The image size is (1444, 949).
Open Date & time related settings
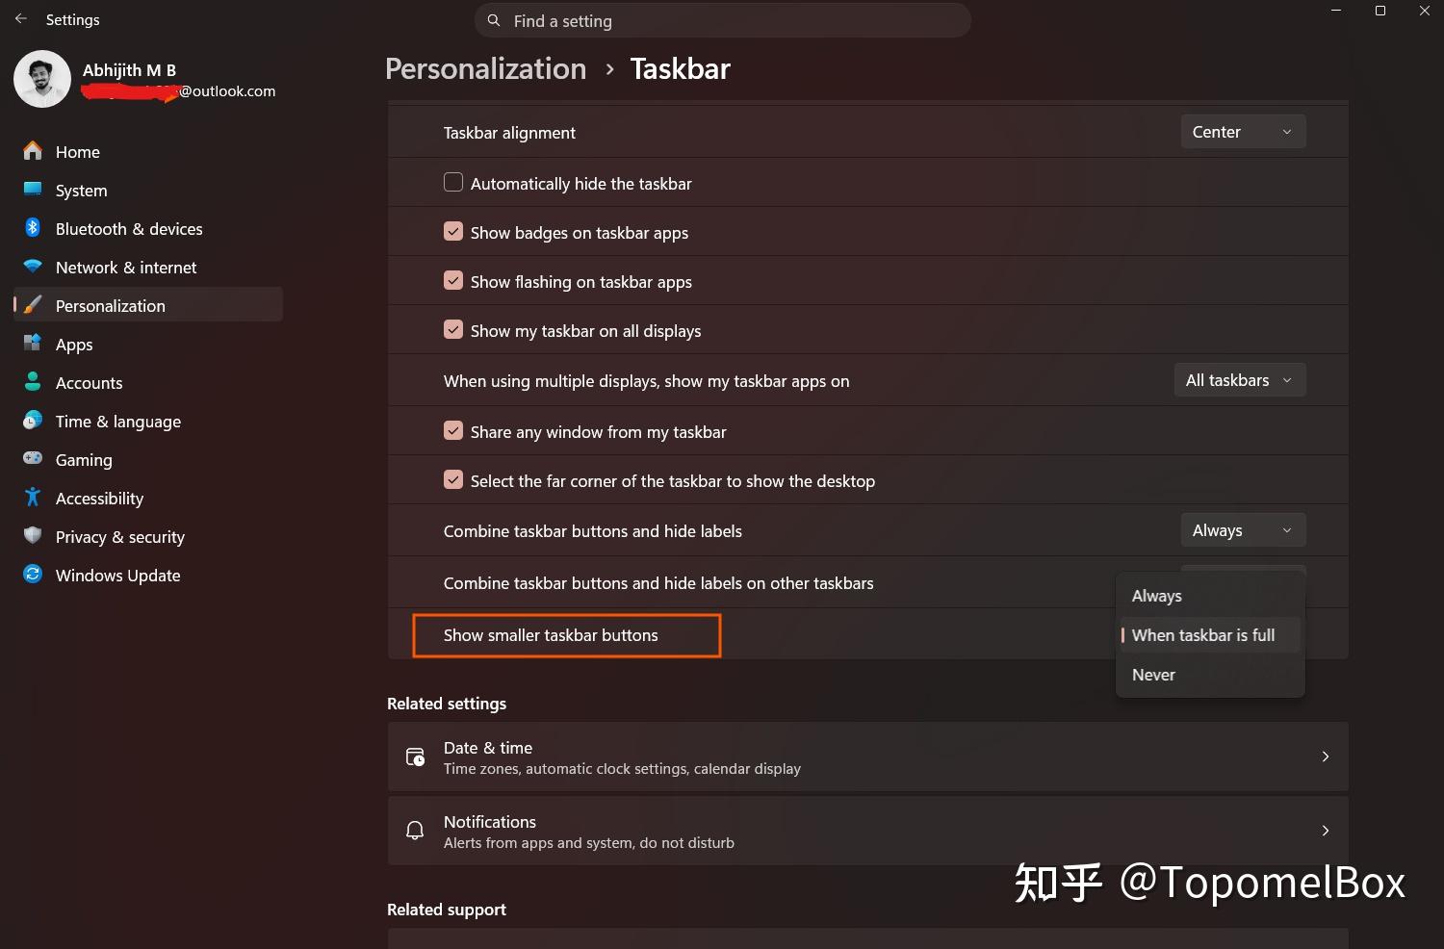(867, 757)
